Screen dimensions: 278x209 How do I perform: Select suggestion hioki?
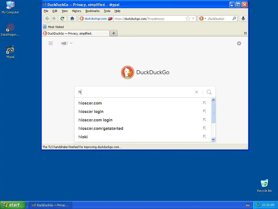143,137
